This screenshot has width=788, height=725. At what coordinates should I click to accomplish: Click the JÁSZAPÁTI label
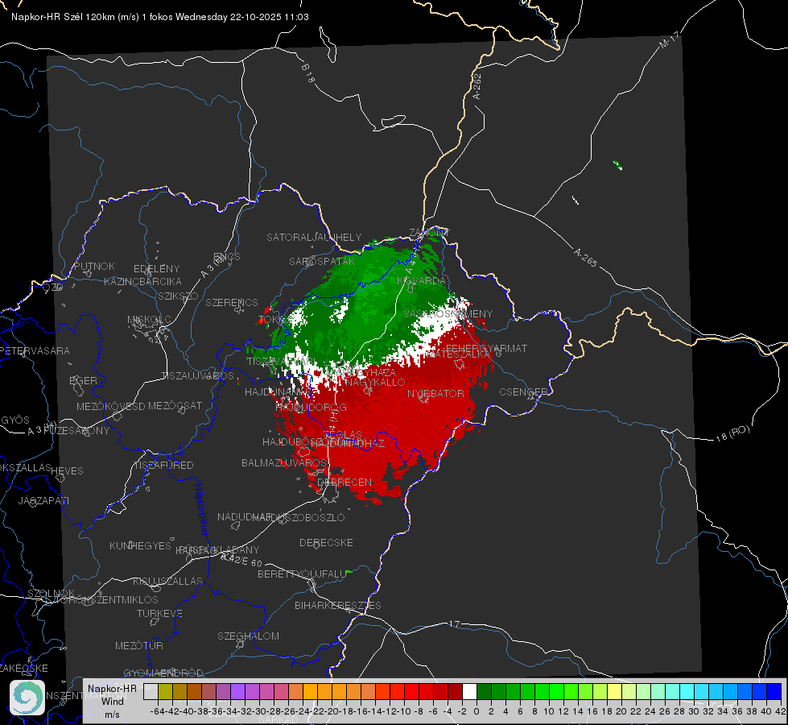pos(43,500)
